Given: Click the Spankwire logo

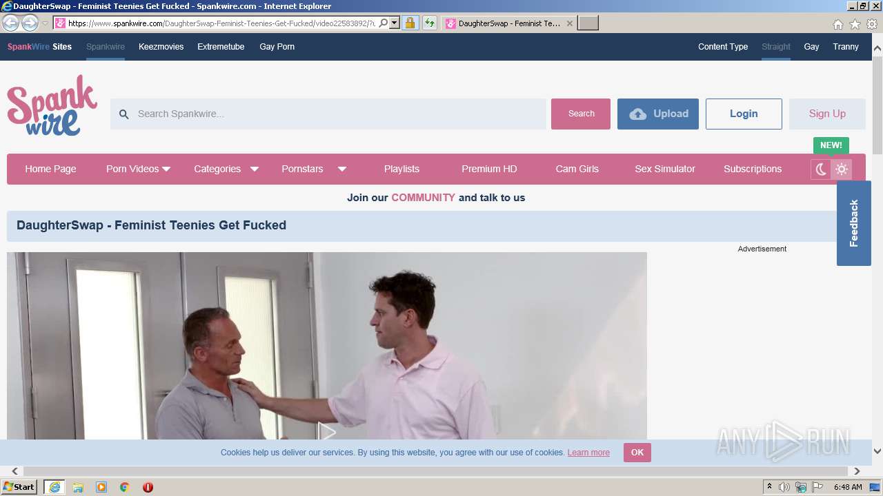Looking at the screenshot, I should coord(52,105).
